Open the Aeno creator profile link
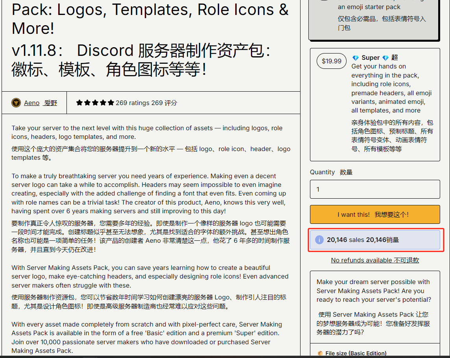This screenshot has width=450, height=358. coord(32,103)
